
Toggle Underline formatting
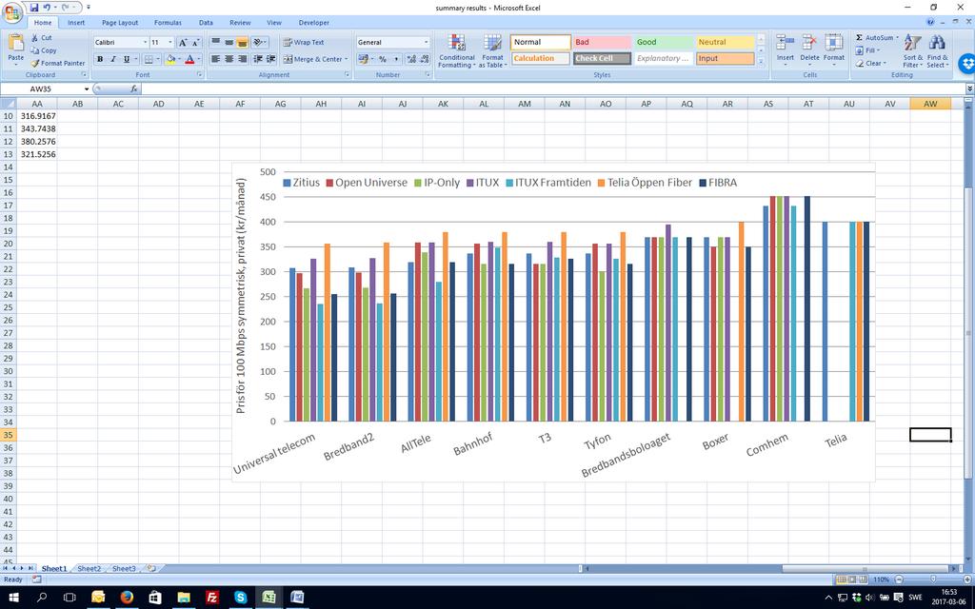[x=127, y=59]
